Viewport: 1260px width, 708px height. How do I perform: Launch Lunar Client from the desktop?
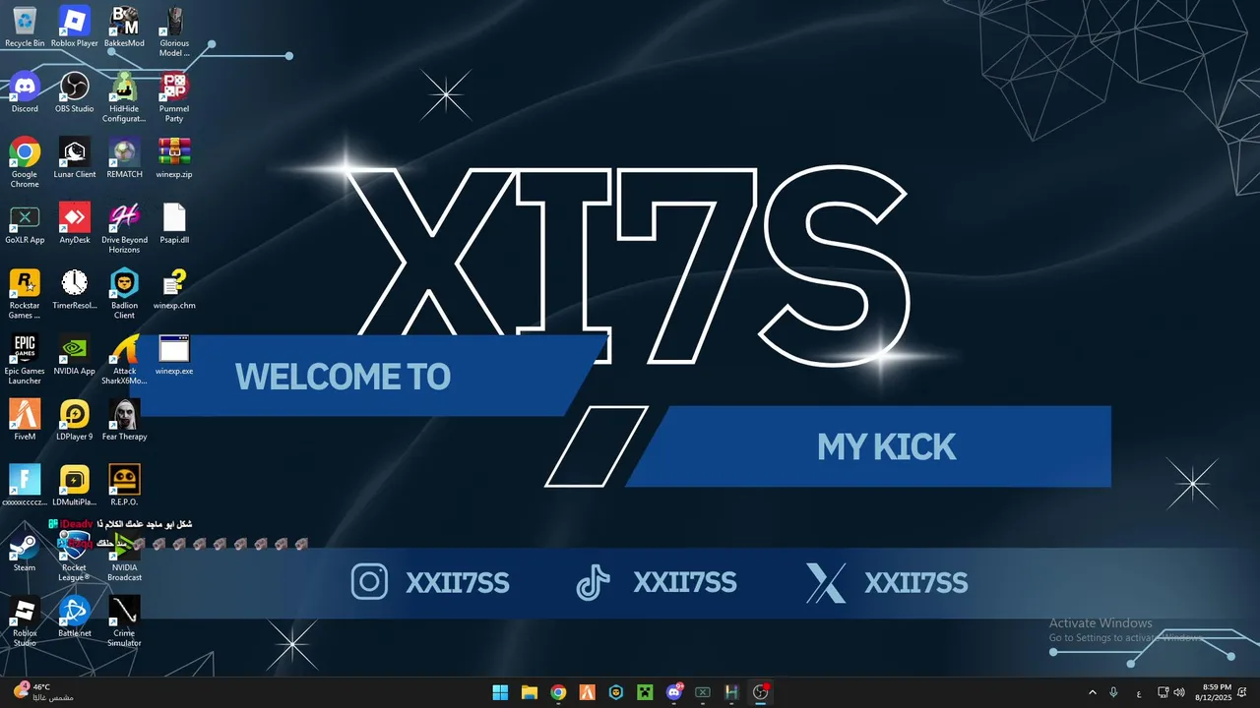pos(75,158)
